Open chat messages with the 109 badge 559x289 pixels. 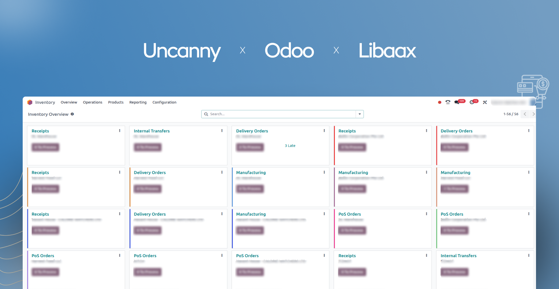click(457, 102)
